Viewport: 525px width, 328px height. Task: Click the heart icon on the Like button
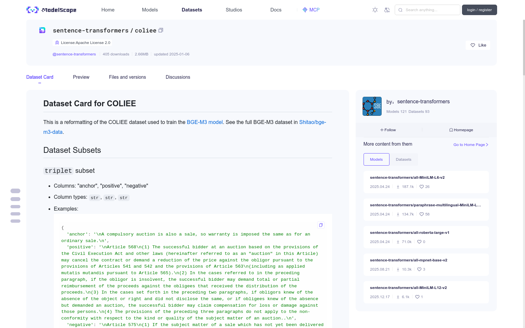[x=473, y=45]
